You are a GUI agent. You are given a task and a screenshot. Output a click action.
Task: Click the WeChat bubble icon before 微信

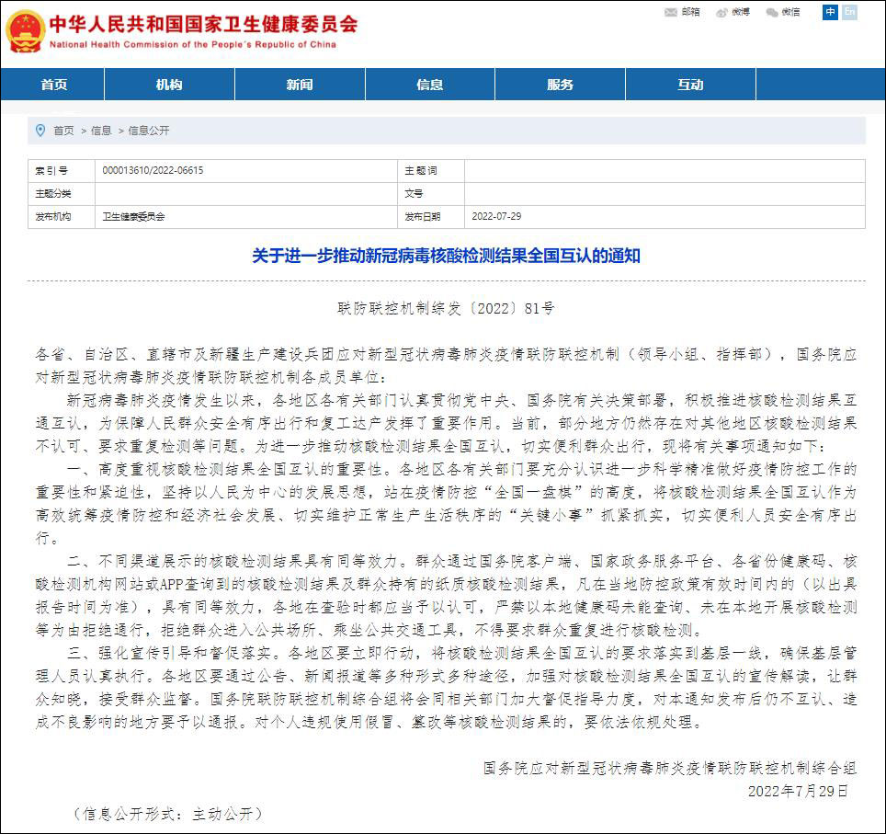[773, 13]
